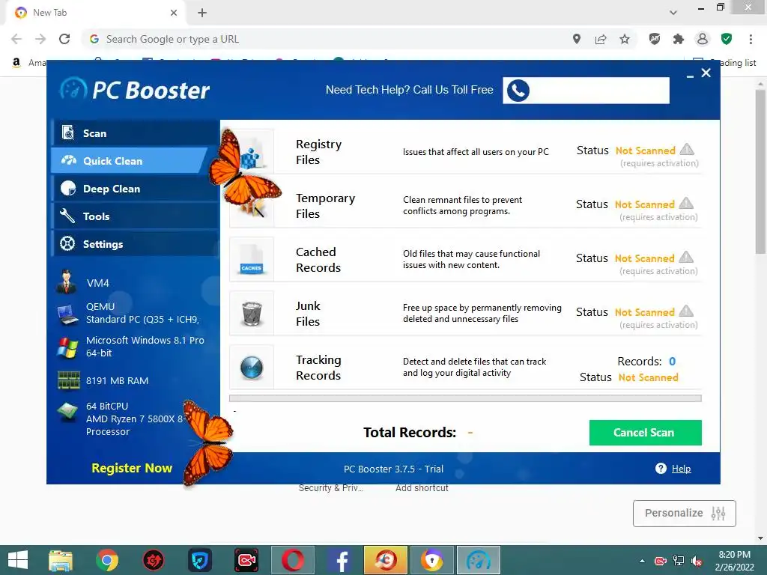Image resolution: width=767 pixels, height=575 pixels.
Task: Click the QEMU laptop computer icon
Action: click(x=67, y=314)
